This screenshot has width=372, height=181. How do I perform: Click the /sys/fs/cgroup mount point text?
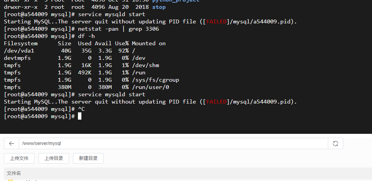155,80
